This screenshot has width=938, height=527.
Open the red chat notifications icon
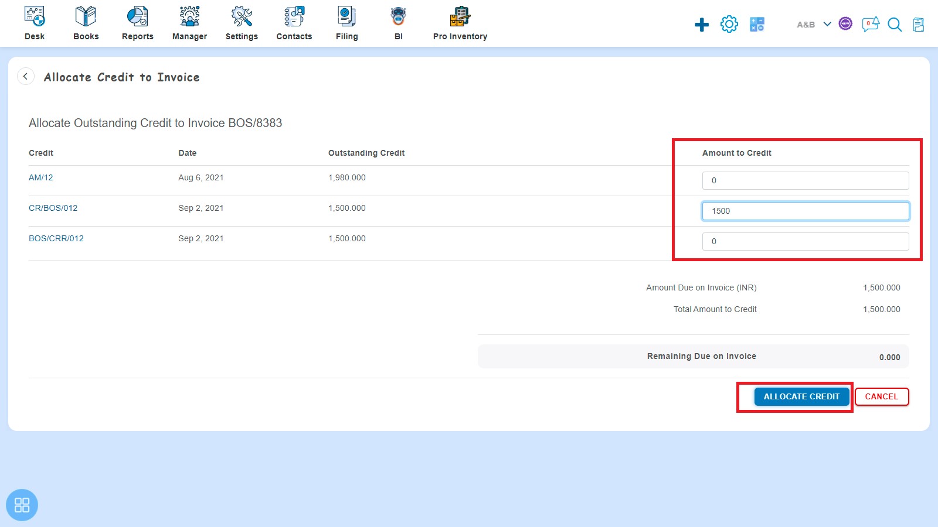click(871, 24)
